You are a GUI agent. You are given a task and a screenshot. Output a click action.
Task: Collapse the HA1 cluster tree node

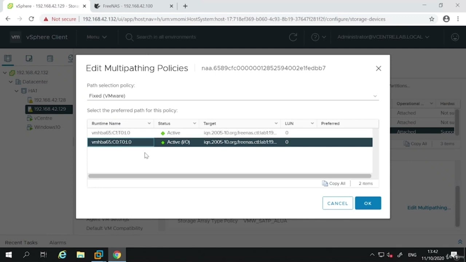17,91
